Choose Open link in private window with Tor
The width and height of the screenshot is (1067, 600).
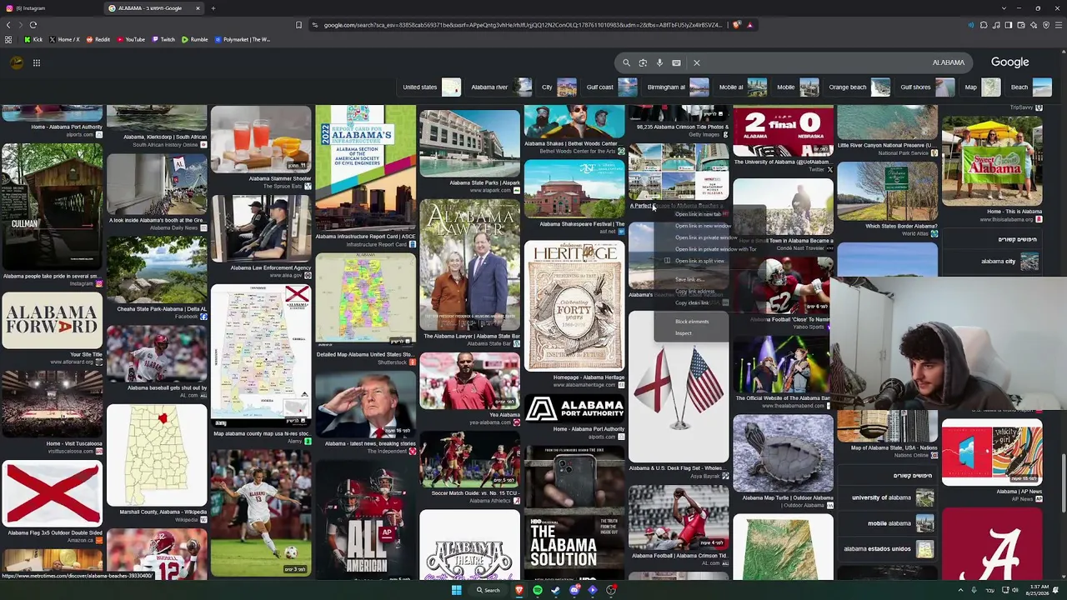pyautogui.click(x=715, y=249)
